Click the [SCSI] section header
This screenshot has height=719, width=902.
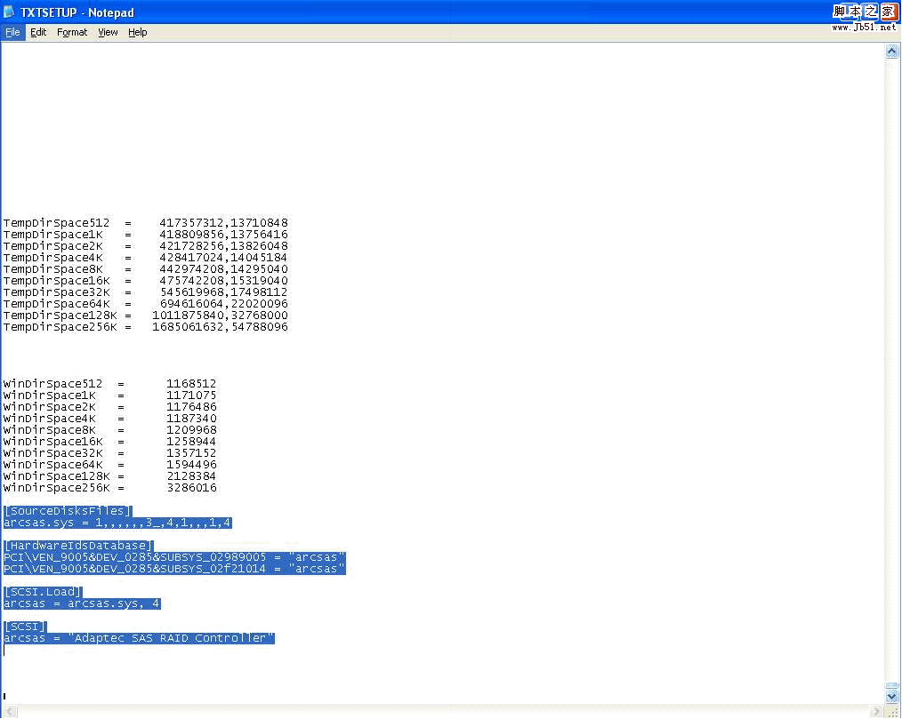(x=25, y=627)
